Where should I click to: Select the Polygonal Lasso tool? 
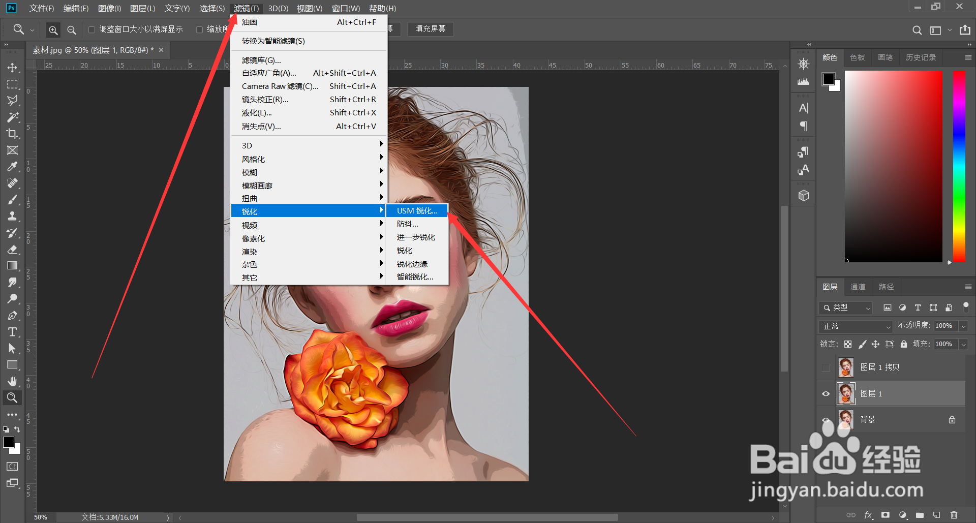click(x=12, y=101)
